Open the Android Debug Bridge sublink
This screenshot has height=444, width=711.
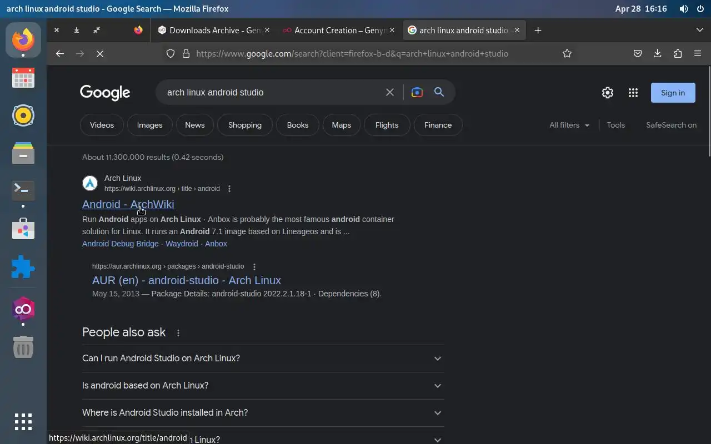pyautogui.click(x=121, y=244)
